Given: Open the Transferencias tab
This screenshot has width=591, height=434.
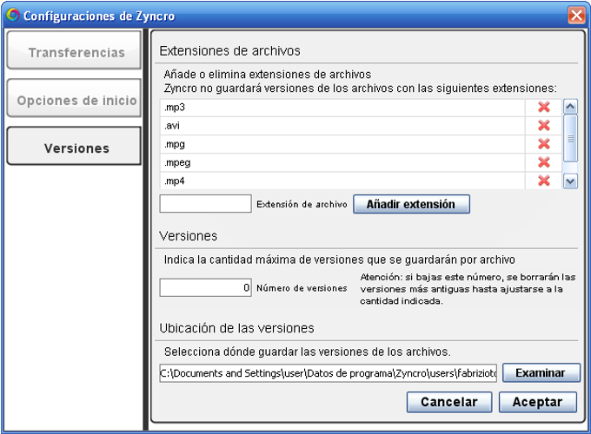Looking at the screenshot, I should coord(74,50).
